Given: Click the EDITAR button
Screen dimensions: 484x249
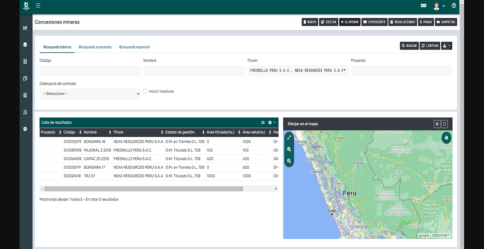Looking at the screenshot, I should point(328,22).
